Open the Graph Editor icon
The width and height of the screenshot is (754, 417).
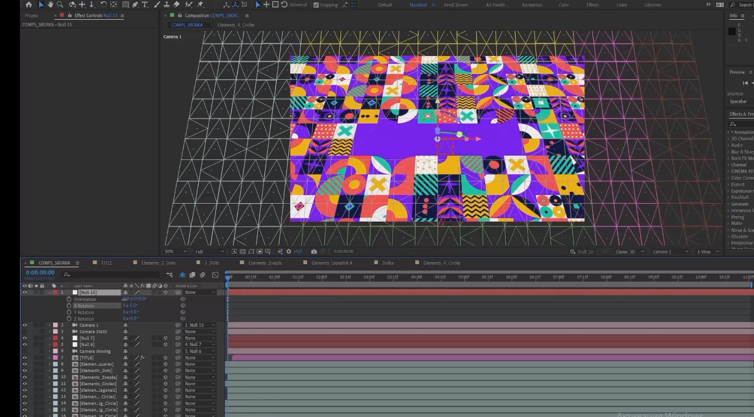[216, 275]
